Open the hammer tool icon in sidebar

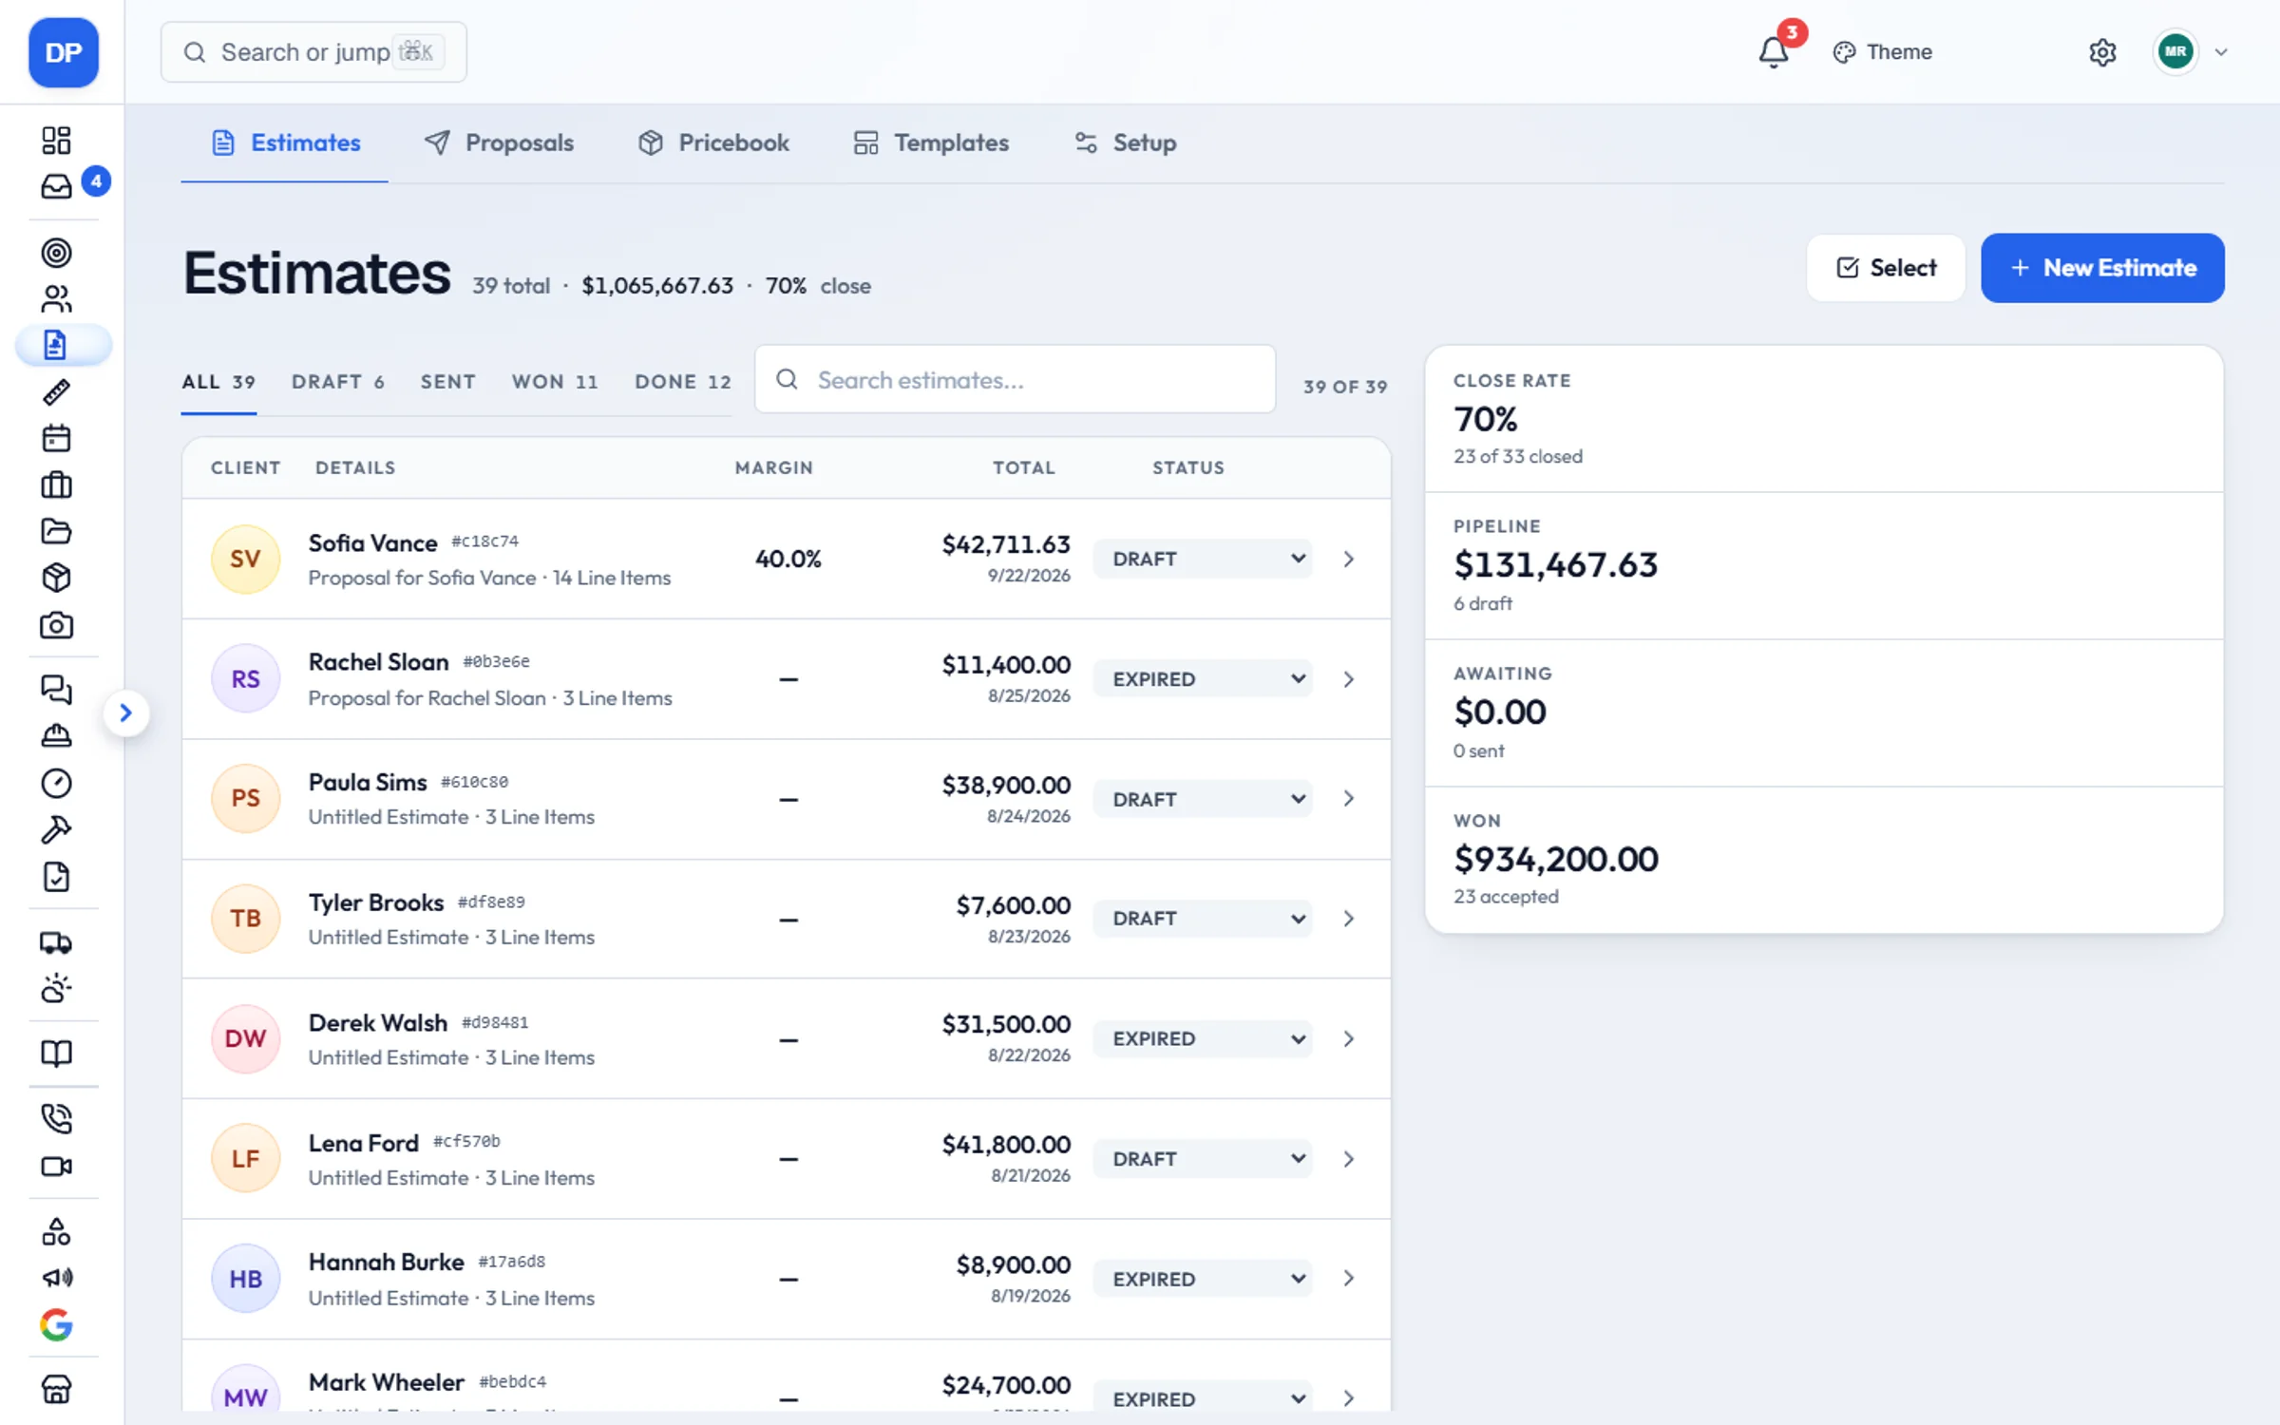click(56, 829)
